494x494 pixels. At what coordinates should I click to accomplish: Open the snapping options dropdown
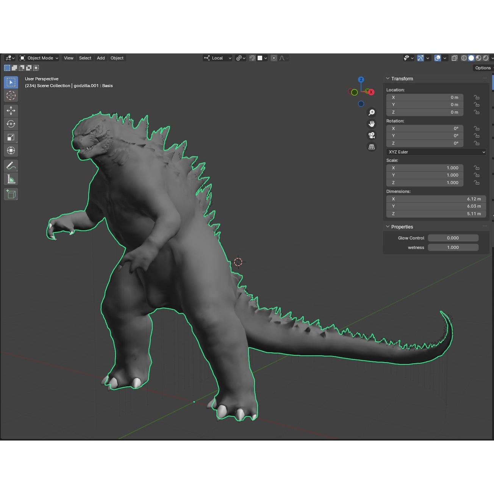(x=263, y=58)
